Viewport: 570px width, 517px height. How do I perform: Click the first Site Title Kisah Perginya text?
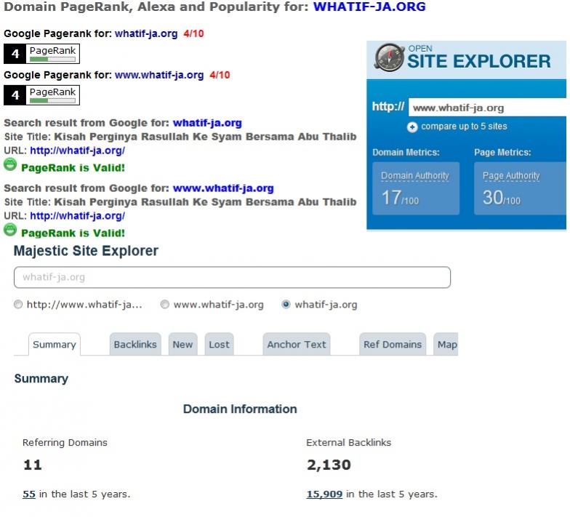coord(205,137)
